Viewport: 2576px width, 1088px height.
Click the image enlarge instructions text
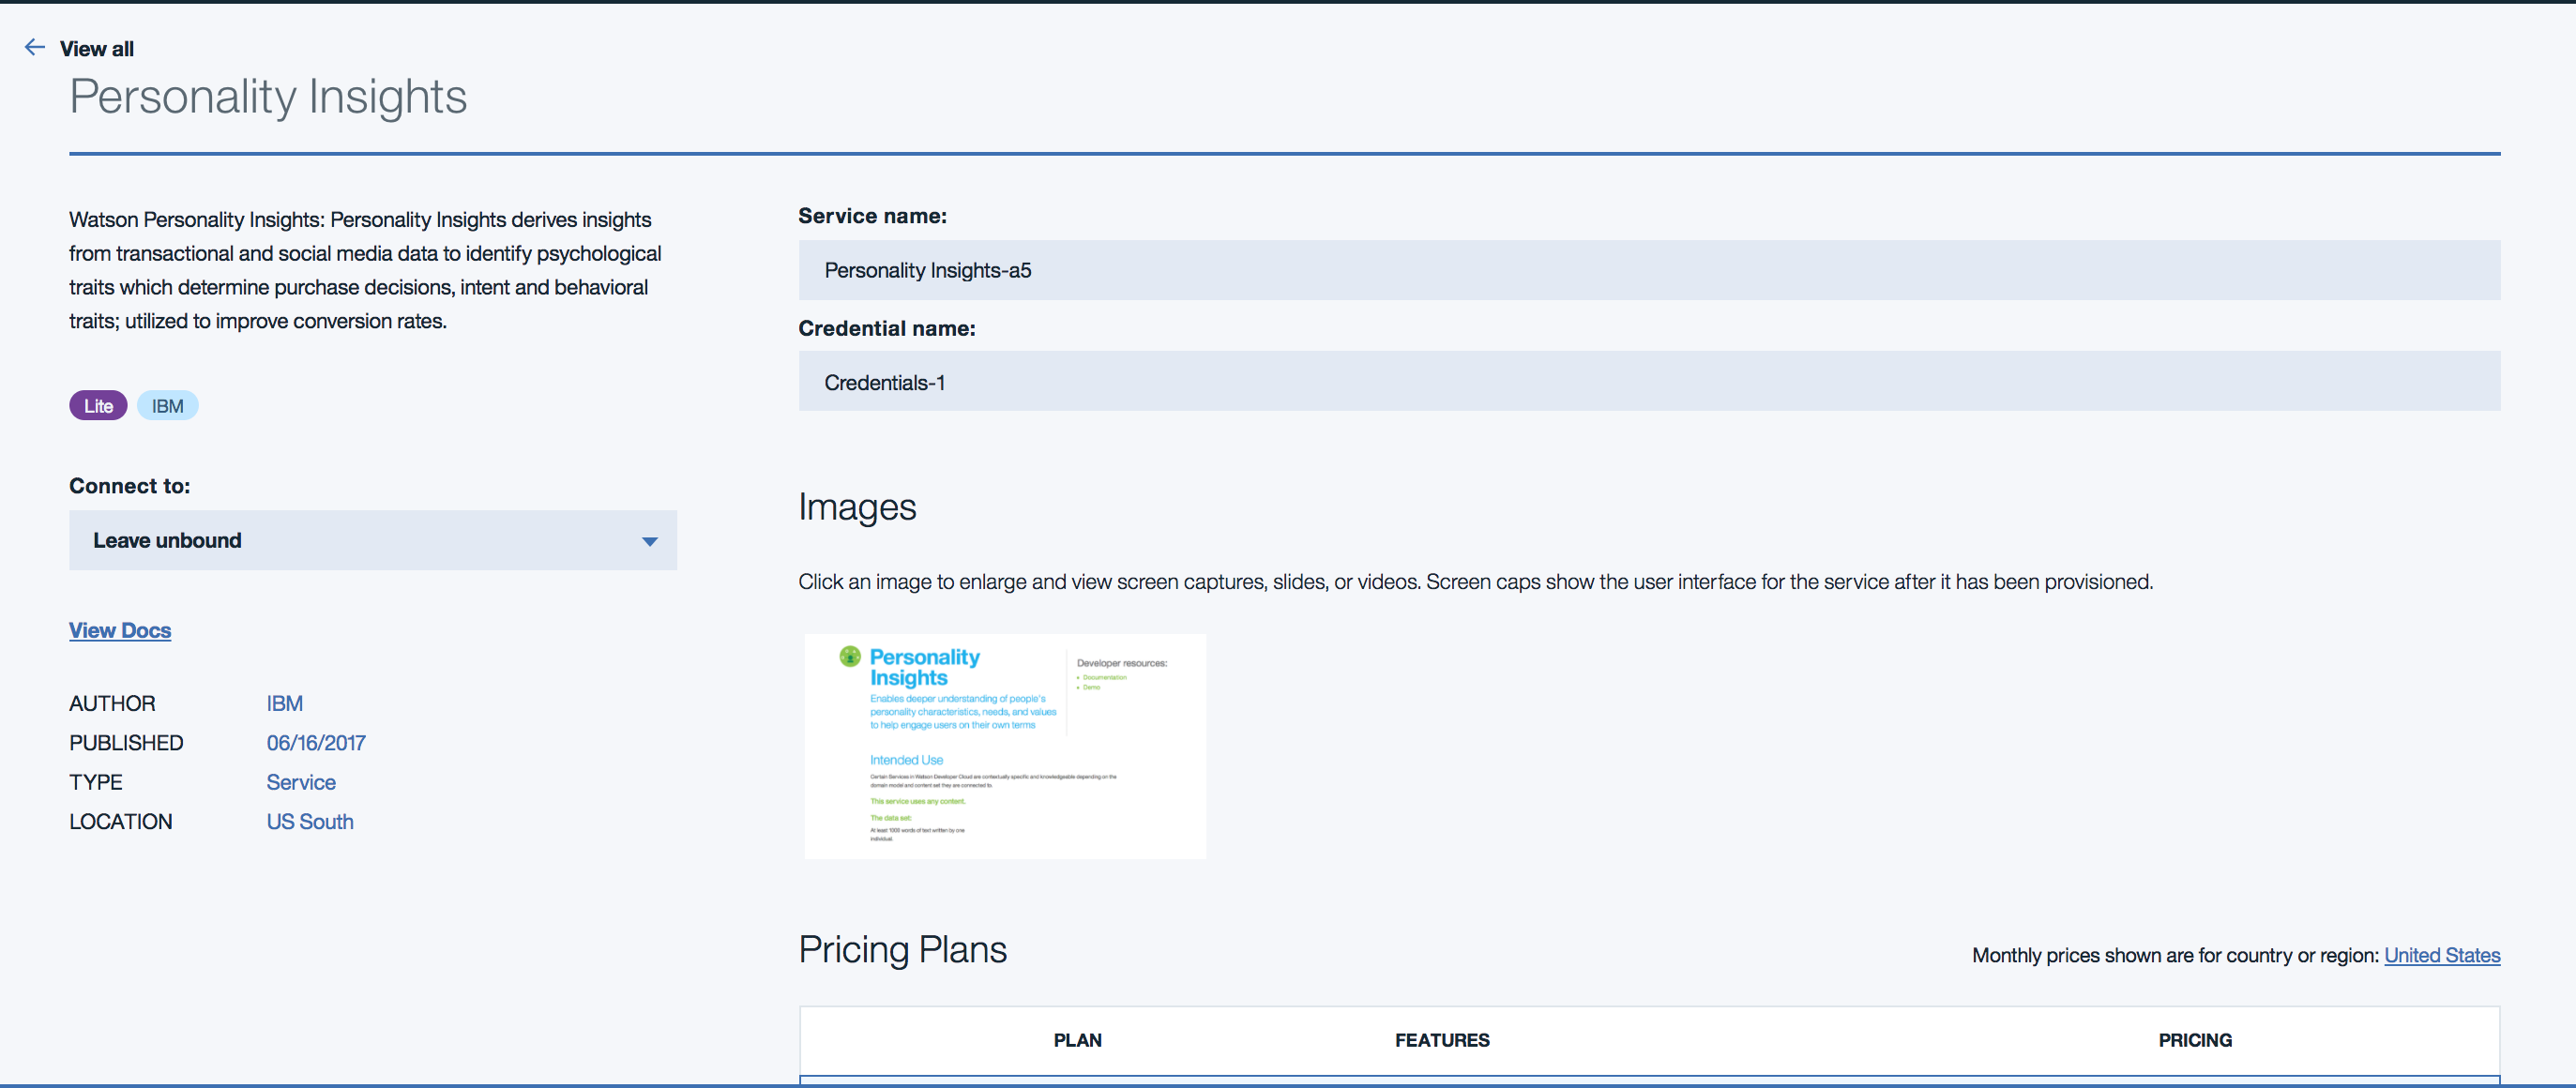(1475, 582)
